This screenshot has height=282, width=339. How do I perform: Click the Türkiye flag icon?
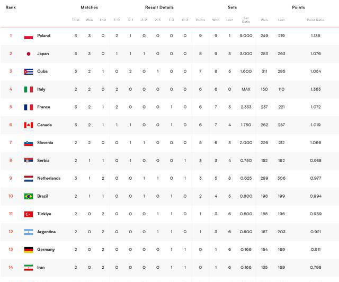[29, 214]
